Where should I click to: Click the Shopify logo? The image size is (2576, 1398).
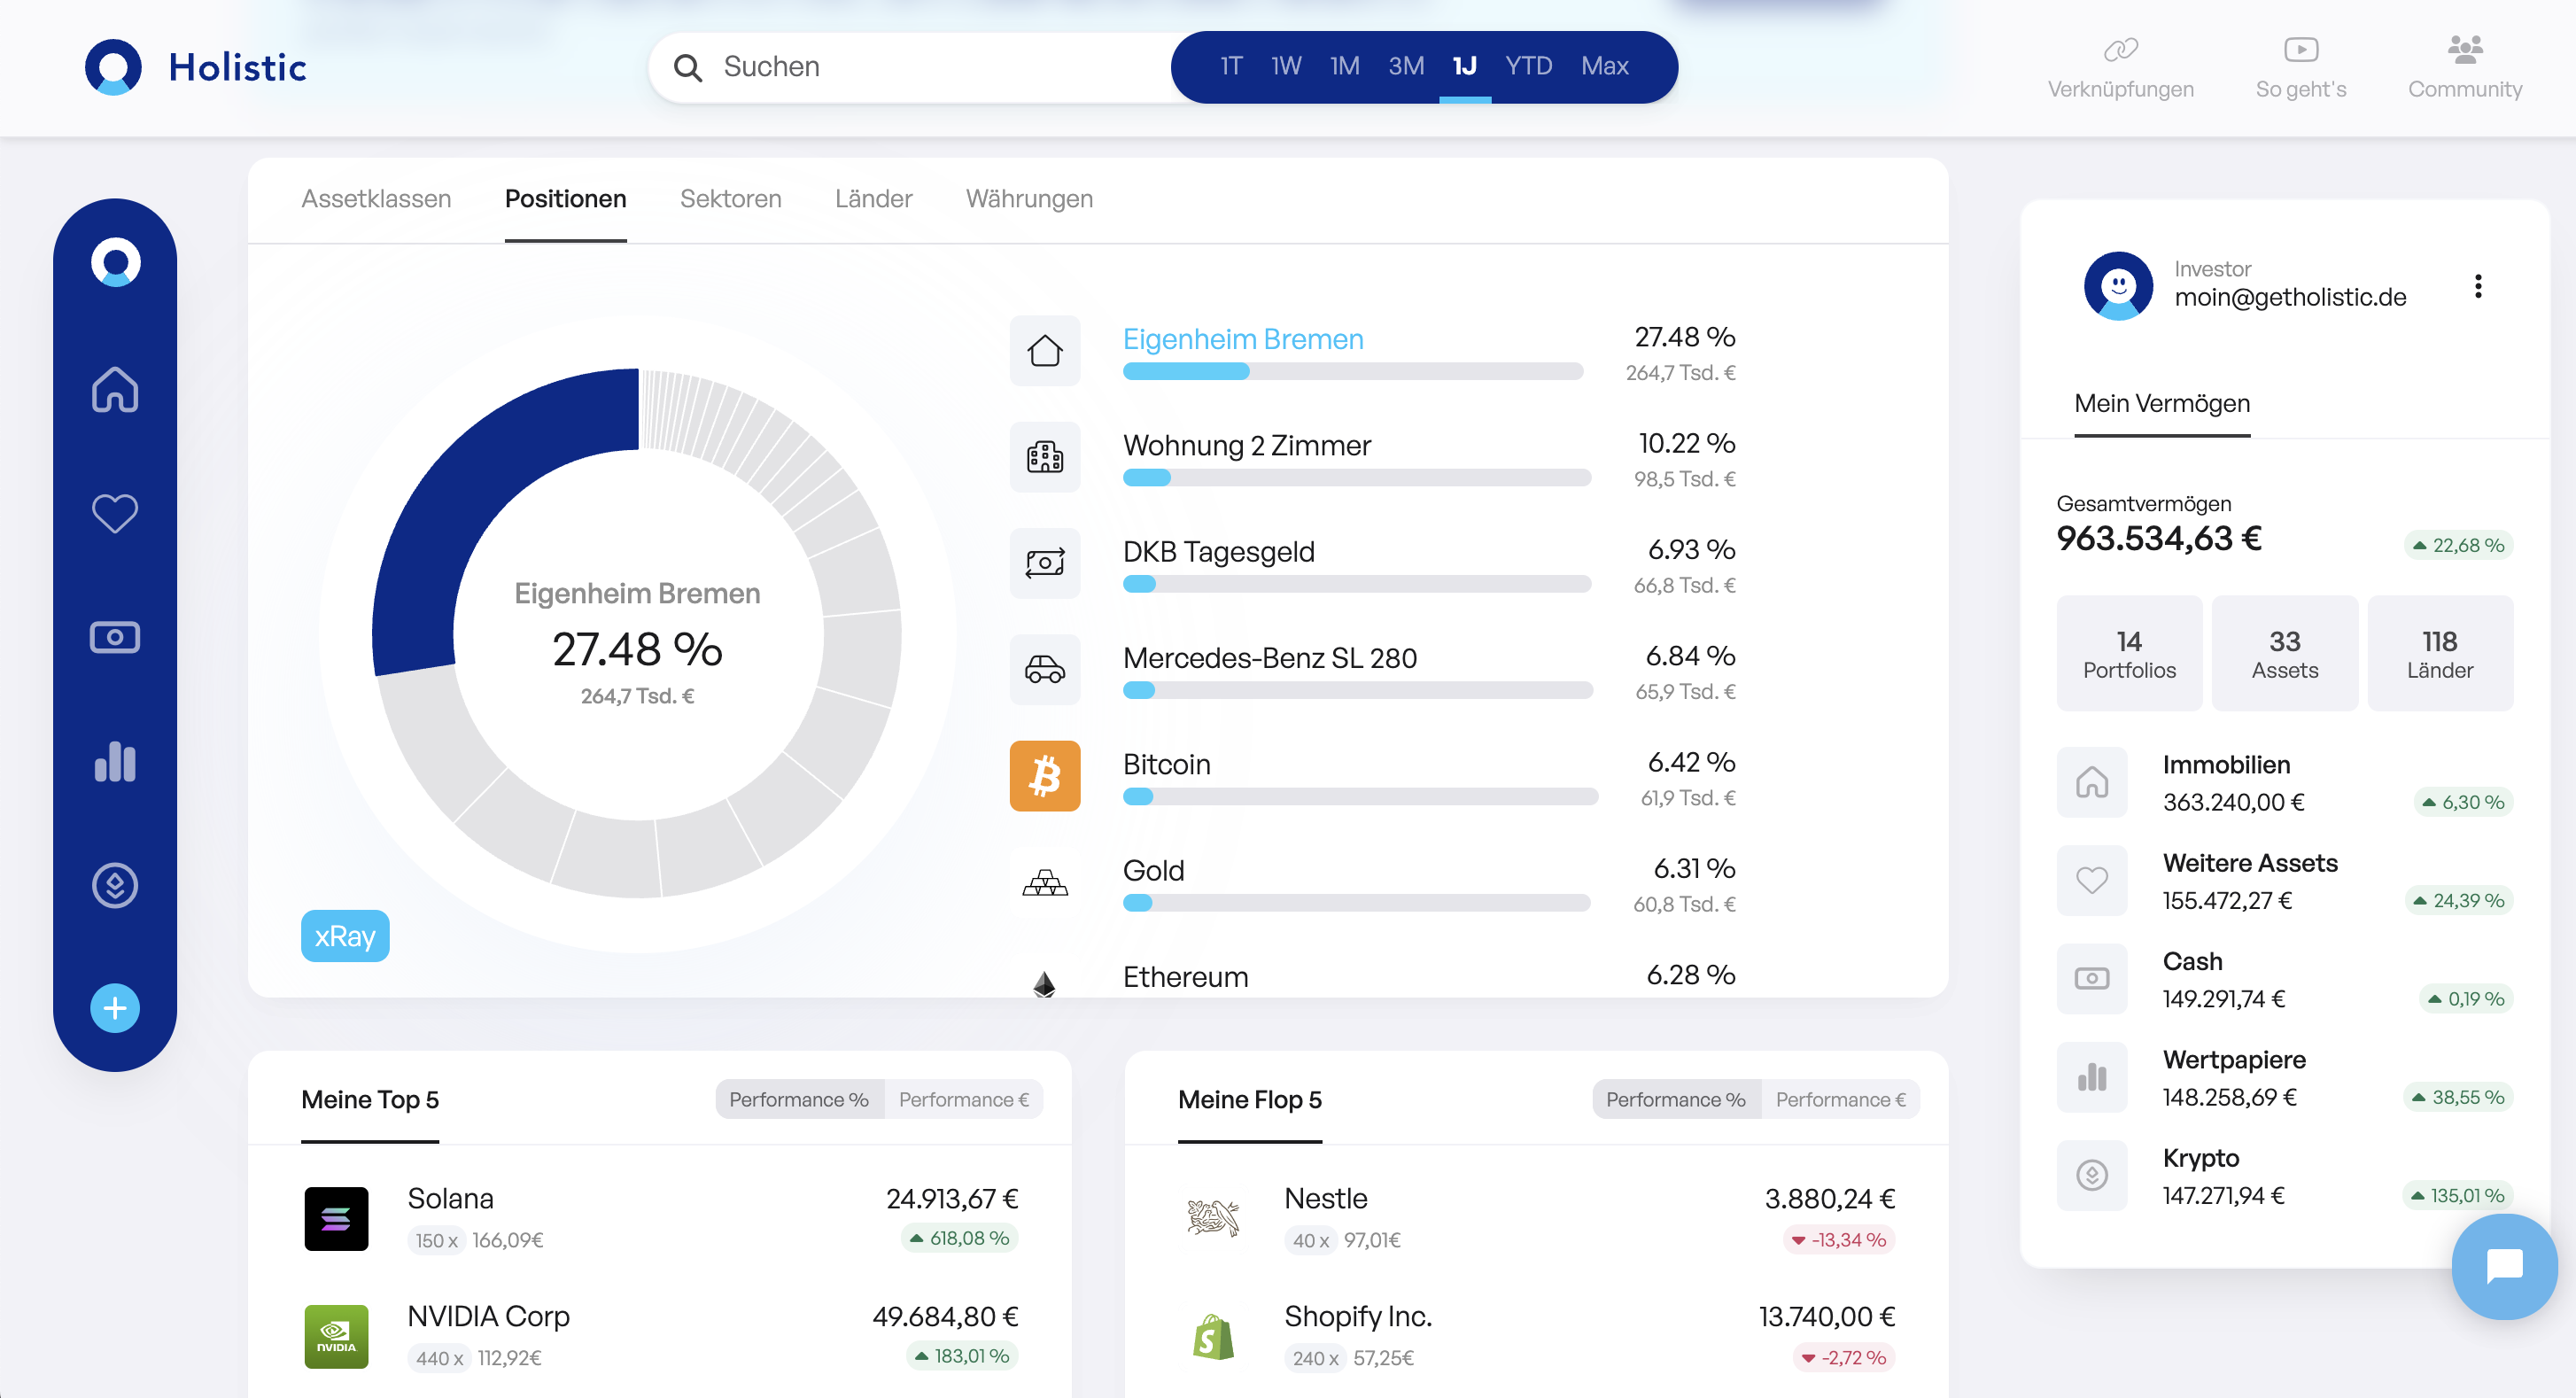point(1213,1337)
